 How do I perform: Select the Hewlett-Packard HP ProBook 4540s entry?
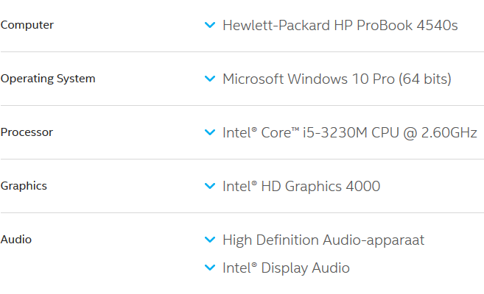tap(340, 26)
